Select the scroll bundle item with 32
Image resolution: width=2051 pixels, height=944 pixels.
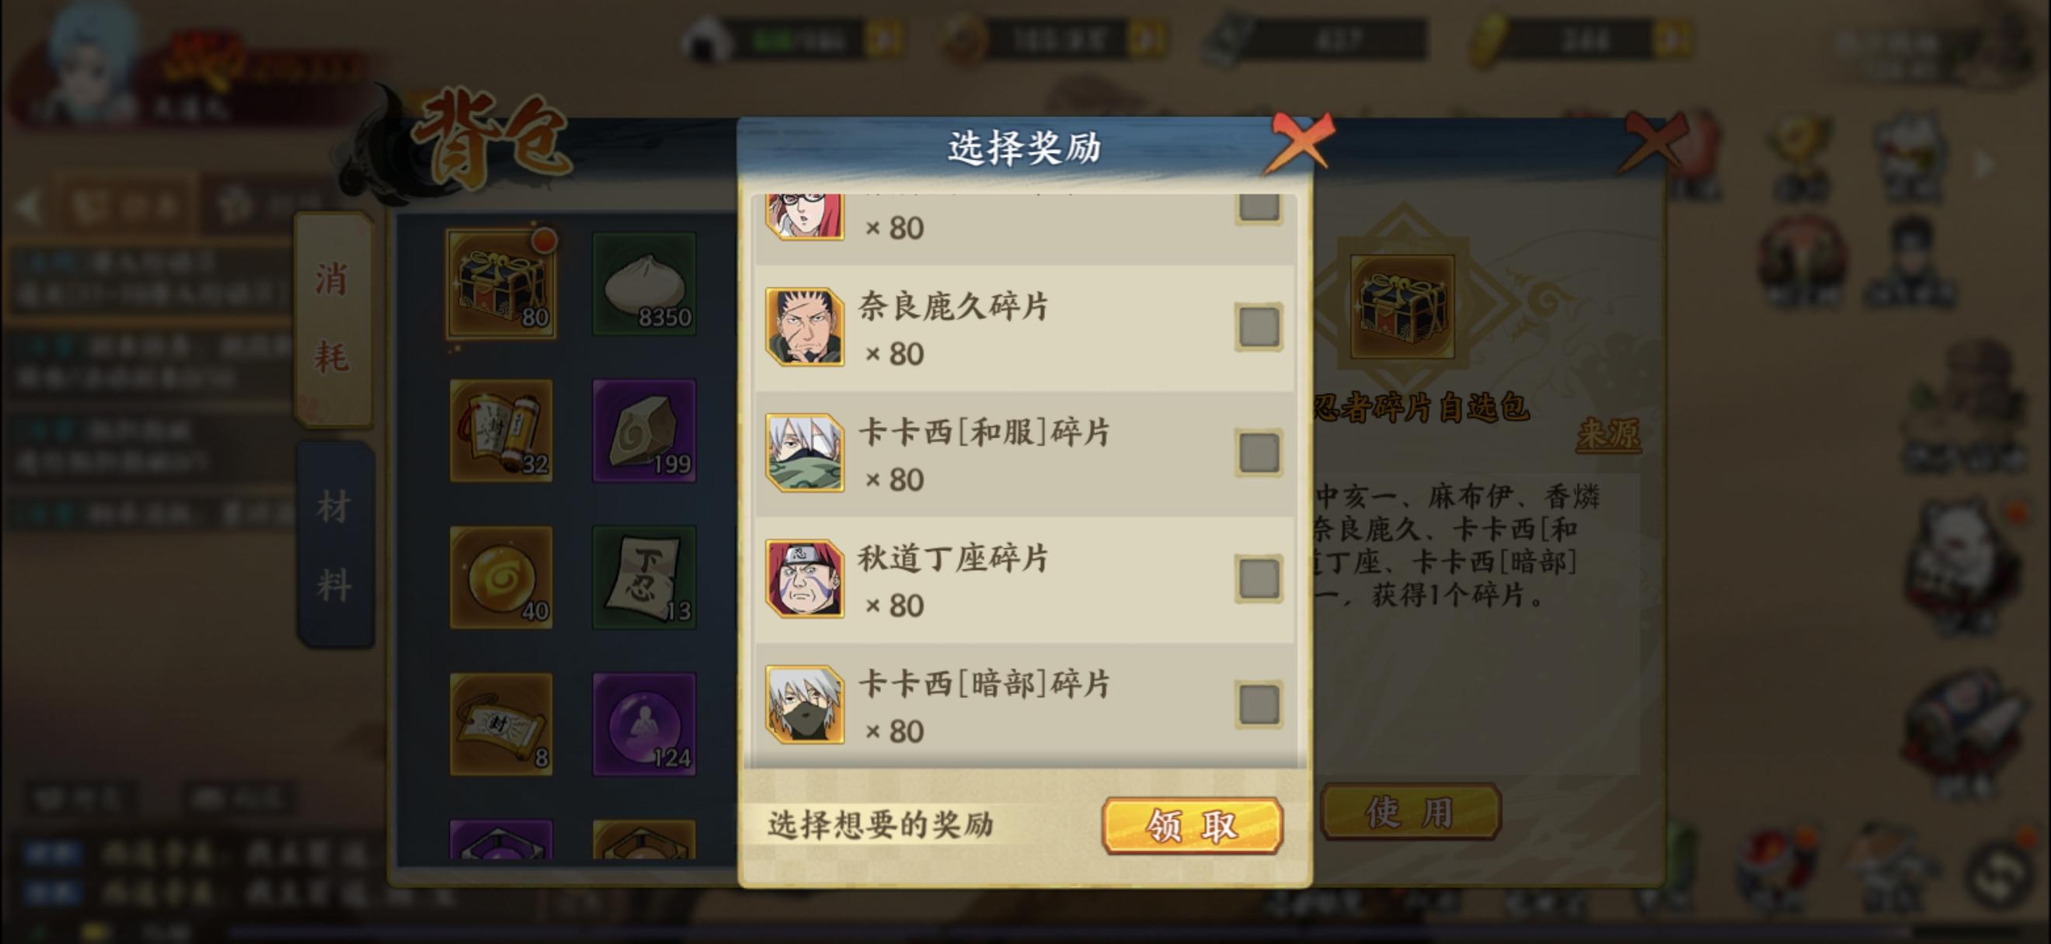coord(501,430)
